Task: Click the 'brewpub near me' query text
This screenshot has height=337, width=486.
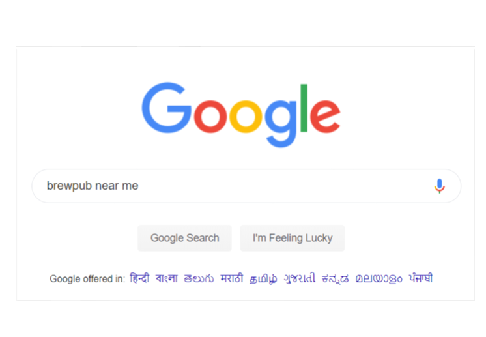Action: pyautogui.click(x=93, y=186)
